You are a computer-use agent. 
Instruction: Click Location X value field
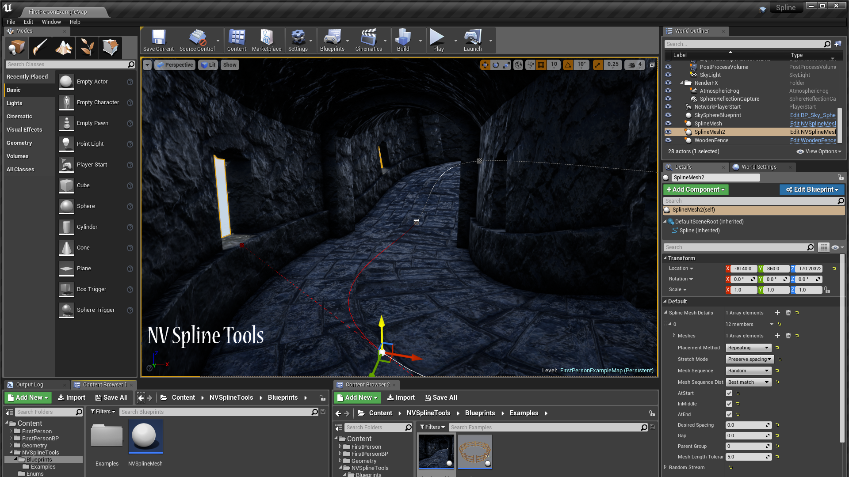744,269
